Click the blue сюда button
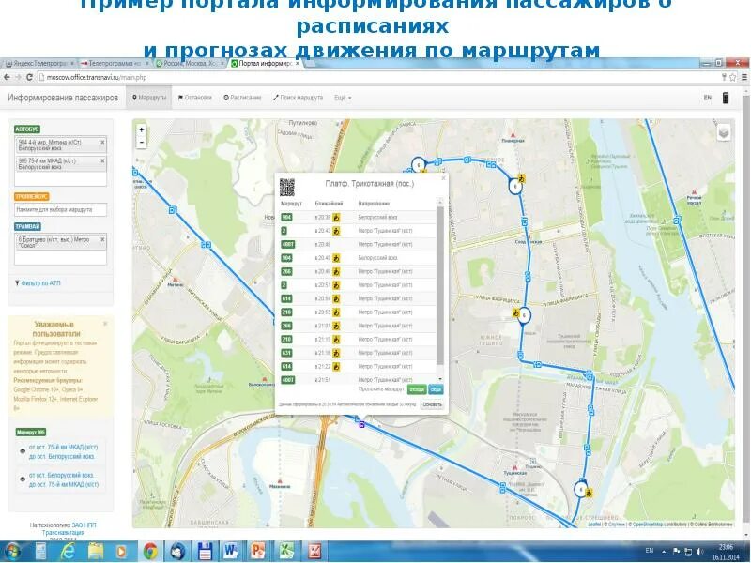Viewport: 751px width, 563px height. point(436,389)
